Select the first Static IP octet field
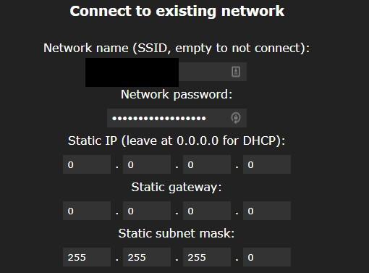The height and width of the screenshot is (273, 369). pos(87,164)
